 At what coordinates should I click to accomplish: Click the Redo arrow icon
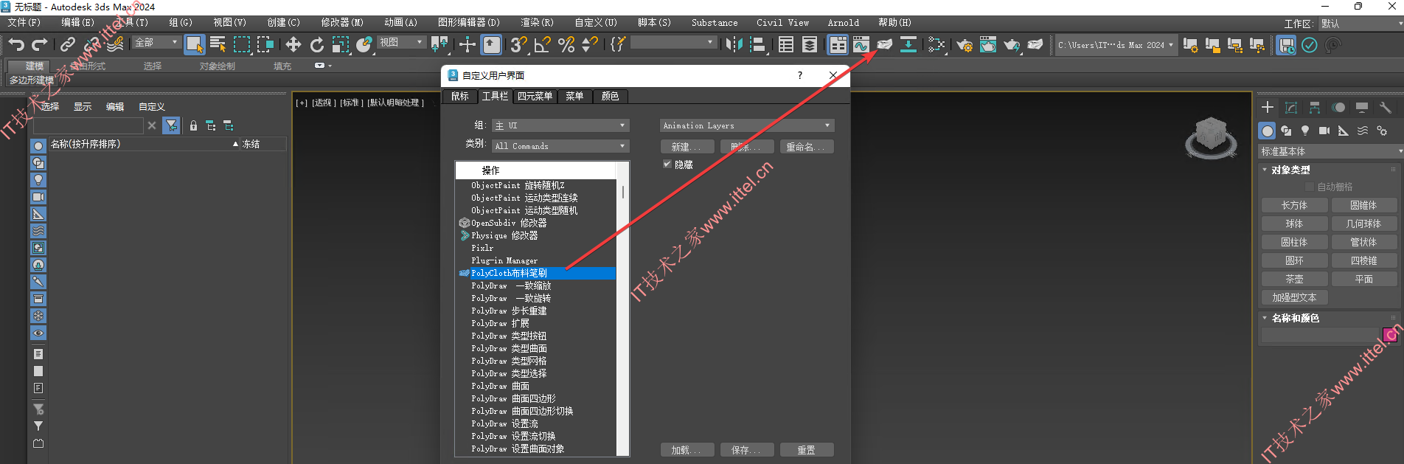(x=40, y=45)
